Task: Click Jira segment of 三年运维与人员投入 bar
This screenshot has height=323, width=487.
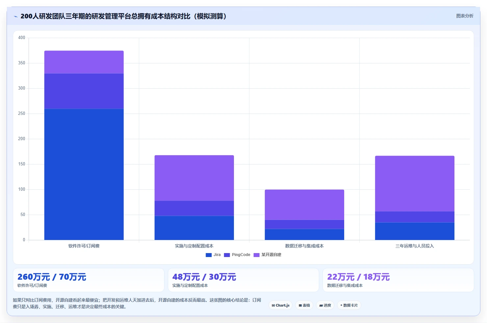Action: click(x=415, y=231)
